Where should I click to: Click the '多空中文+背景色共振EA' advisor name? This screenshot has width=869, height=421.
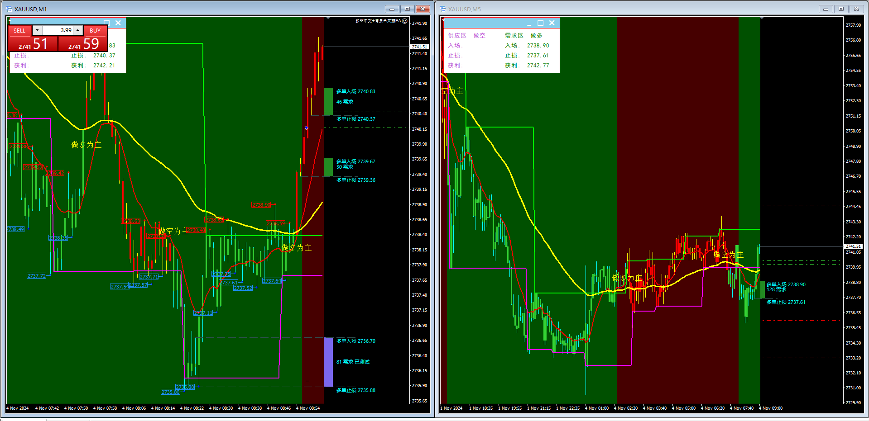(378, 21)
